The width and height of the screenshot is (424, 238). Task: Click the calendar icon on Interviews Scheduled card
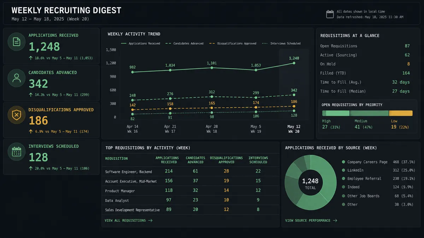click(x=16, y=152)
